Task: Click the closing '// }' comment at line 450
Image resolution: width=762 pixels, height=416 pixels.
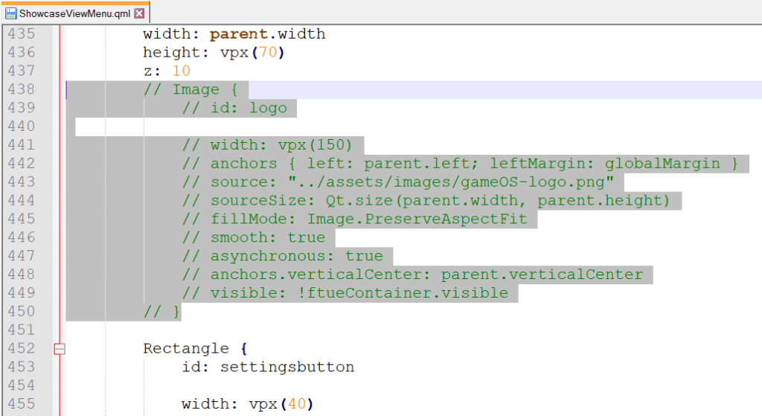Action: pyautogui.click(x=161, y=312)
